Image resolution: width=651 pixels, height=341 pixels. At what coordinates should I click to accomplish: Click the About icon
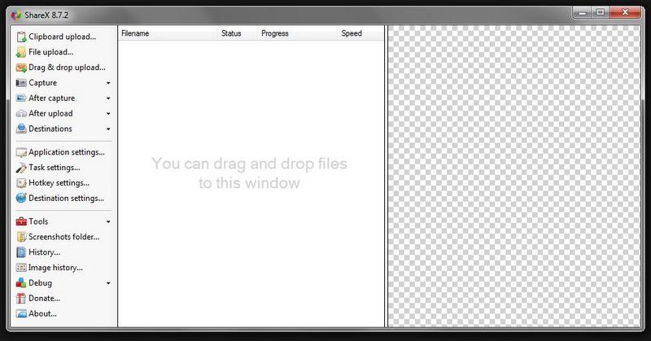(x=21, y=313)
